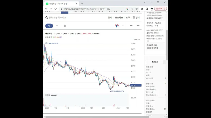Open the tab search chevron in the title bar
Screen dimensions: 211x118
tap(145, 2)
